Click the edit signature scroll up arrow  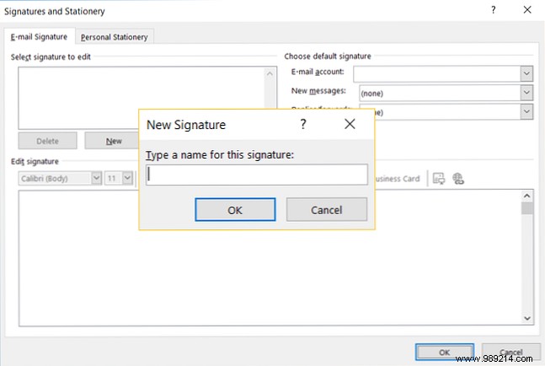pos(527,196)
